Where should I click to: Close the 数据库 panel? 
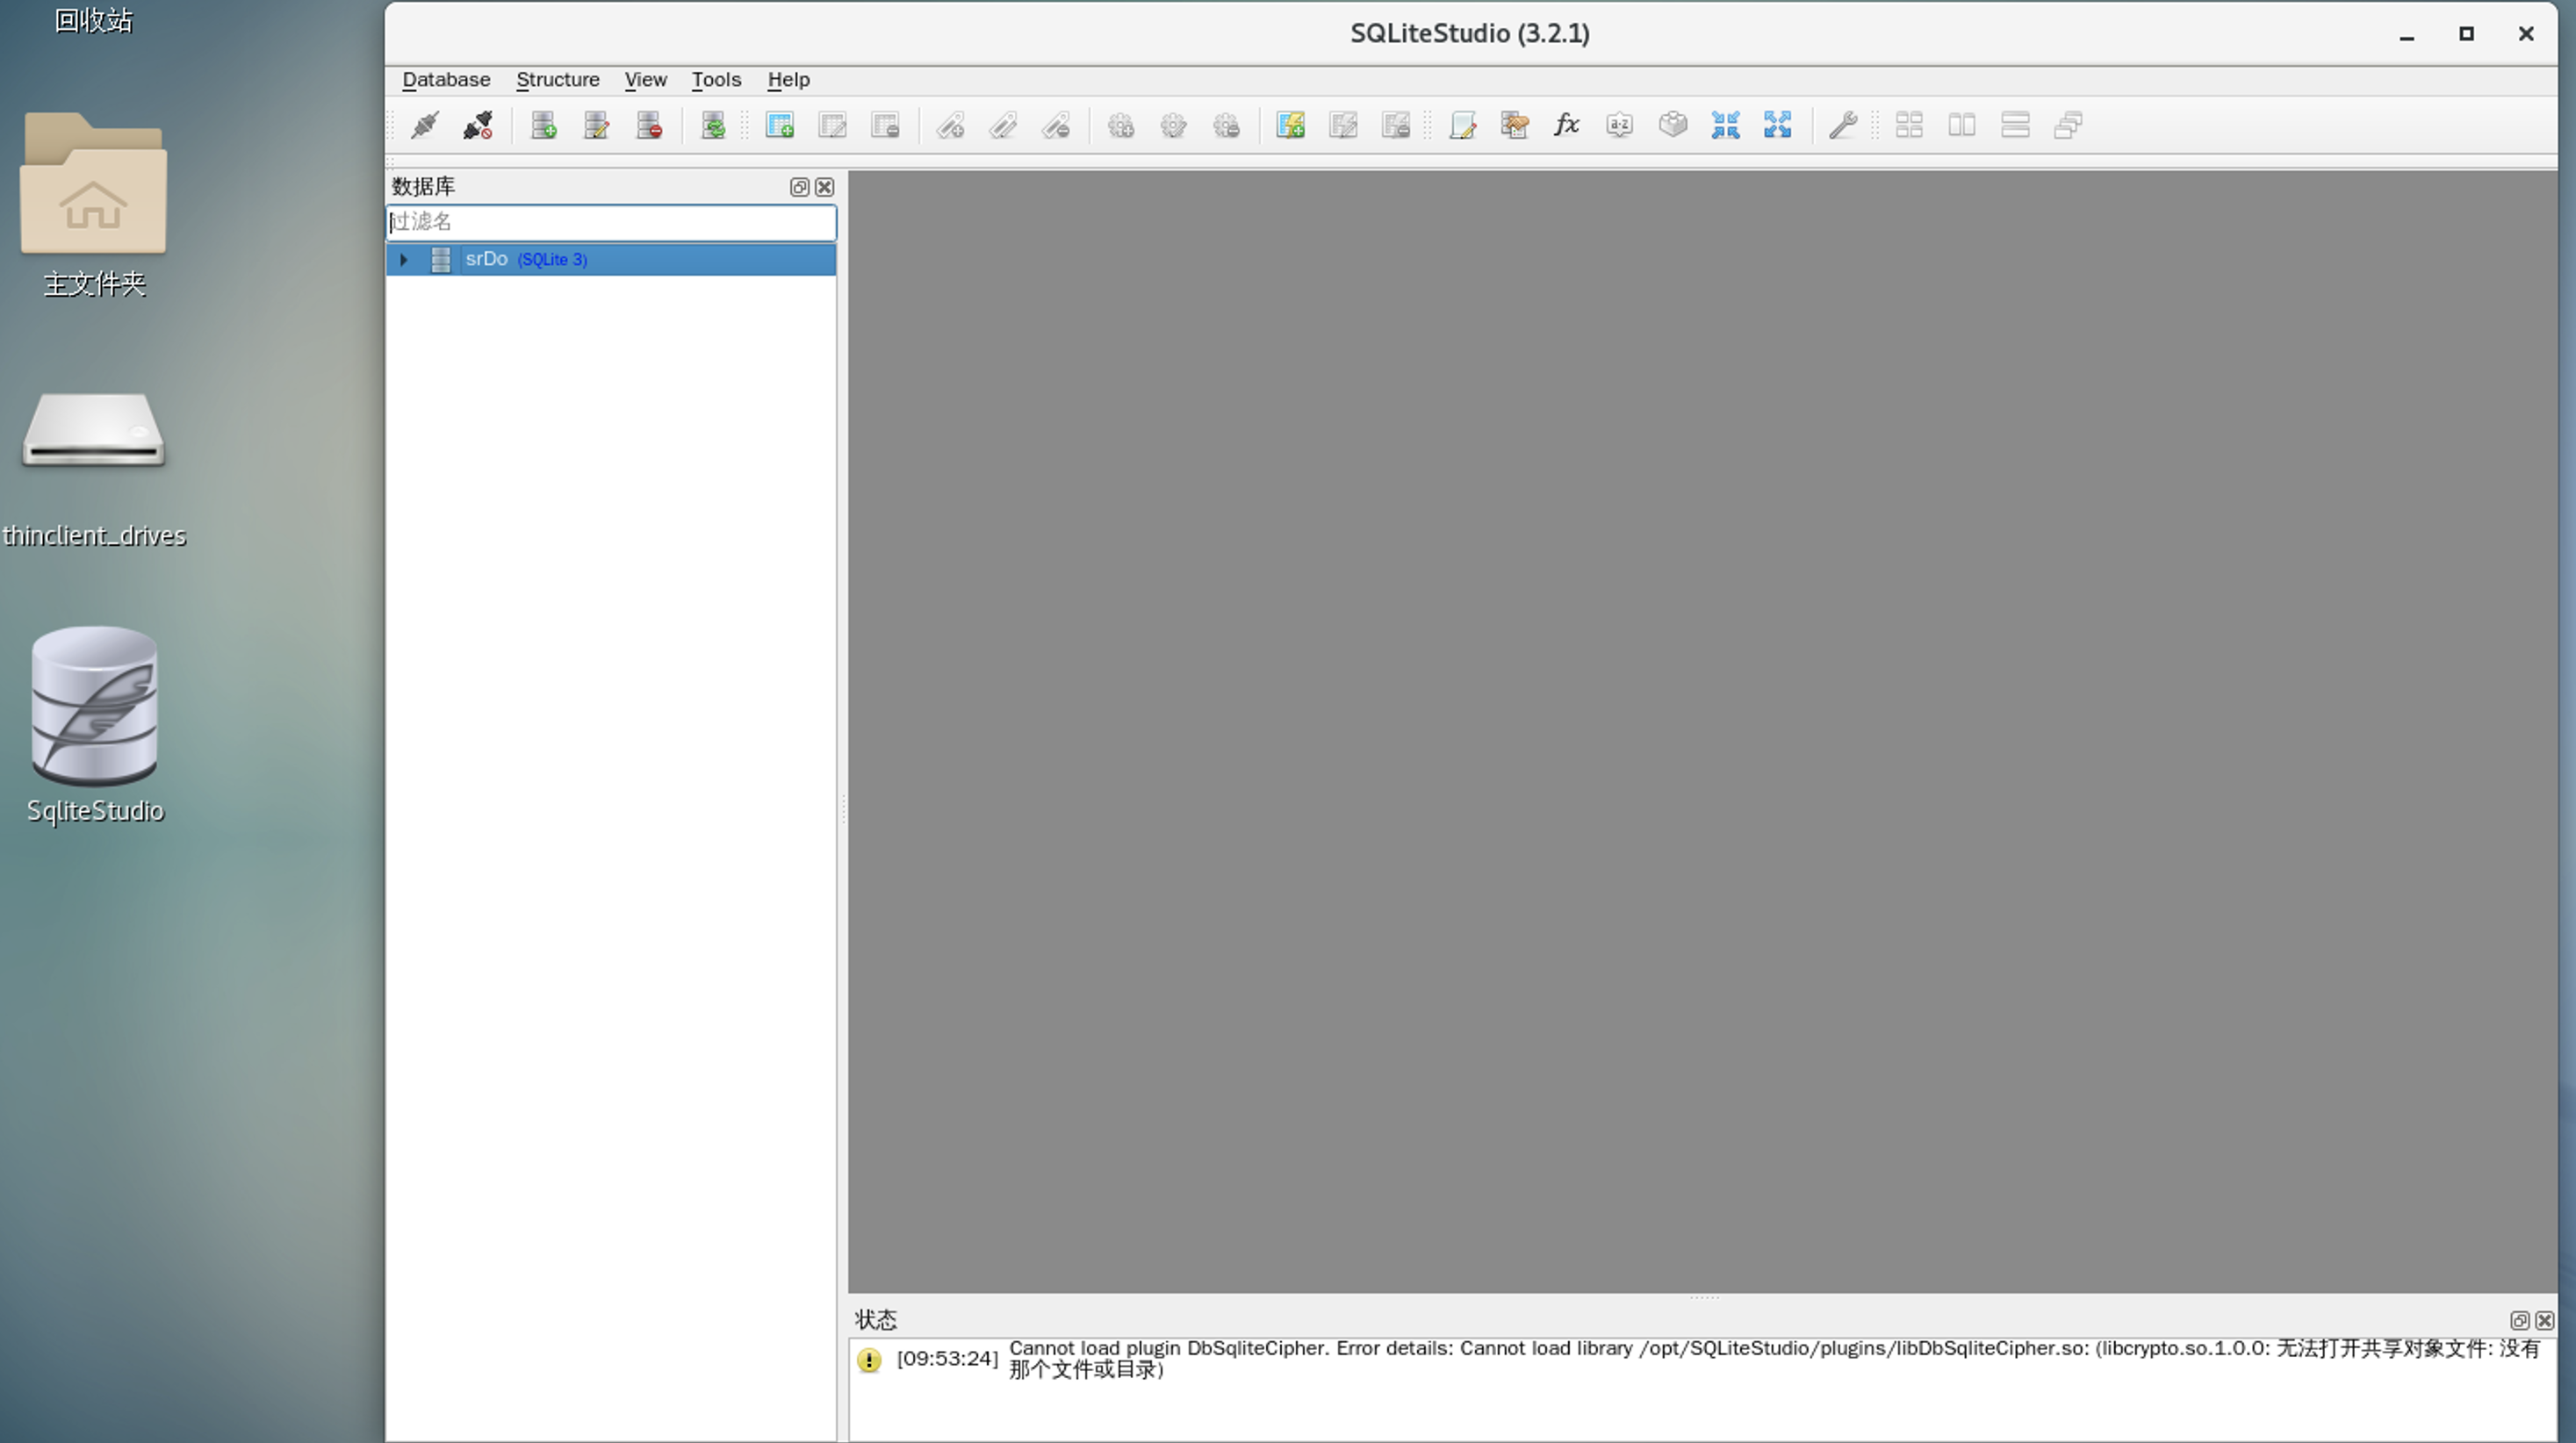pyautogui.click(x=824, y=187)
